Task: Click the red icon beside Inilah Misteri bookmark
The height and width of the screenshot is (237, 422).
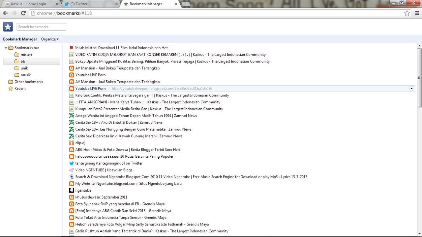Action: point(72,48)
